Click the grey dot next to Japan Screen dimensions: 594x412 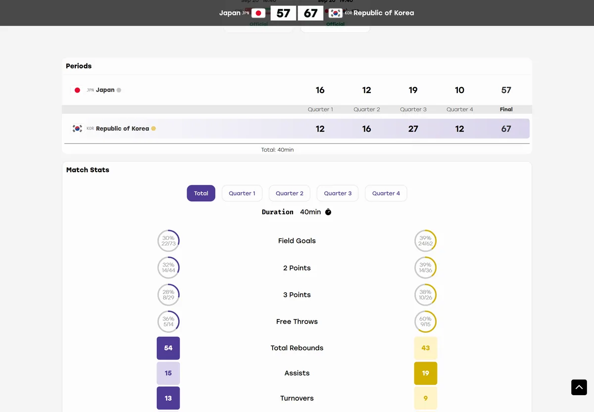119,90
